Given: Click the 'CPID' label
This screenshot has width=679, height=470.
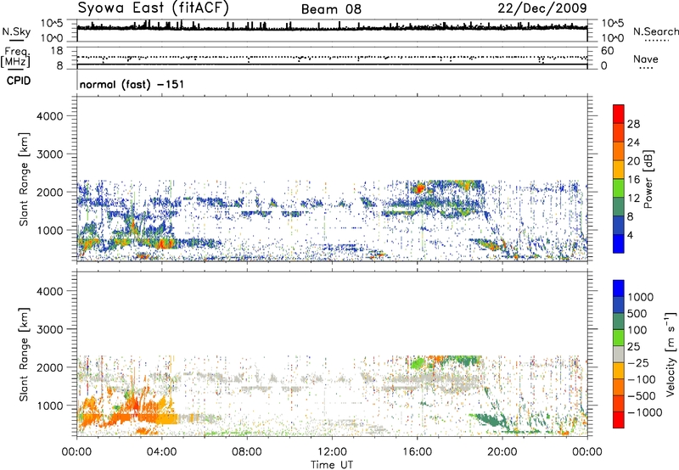Looking at the screenshot, I should click(x=19, y=81).
